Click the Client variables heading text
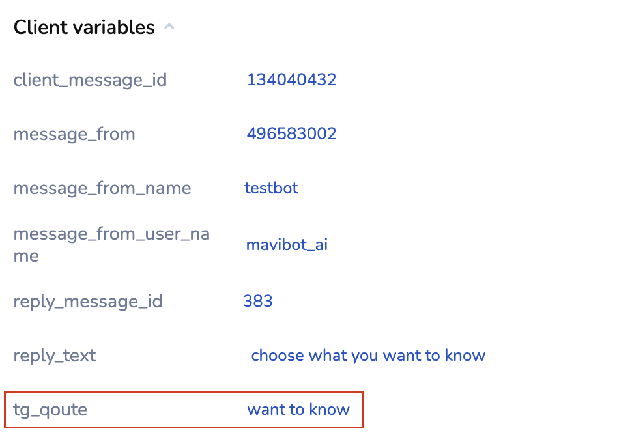The image size is (632, 435). coord(84,27)
